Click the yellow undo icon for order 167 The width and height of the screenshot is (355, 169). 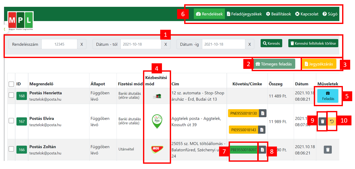(332, 121)
